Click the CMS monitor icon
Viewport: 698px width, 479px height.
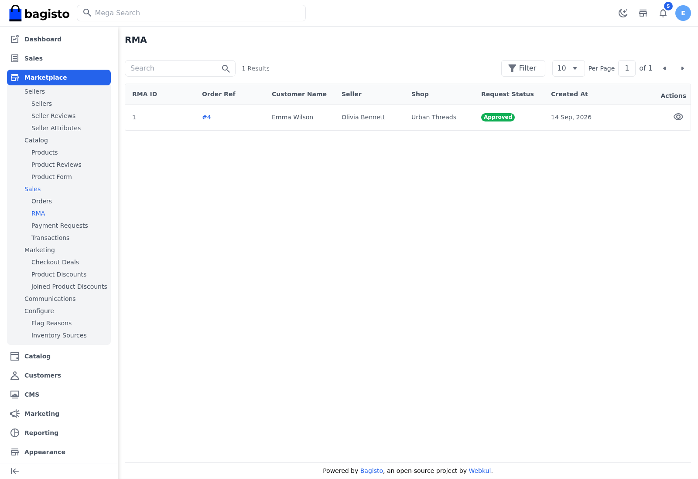pyautogui.click(x=15, y=395)
